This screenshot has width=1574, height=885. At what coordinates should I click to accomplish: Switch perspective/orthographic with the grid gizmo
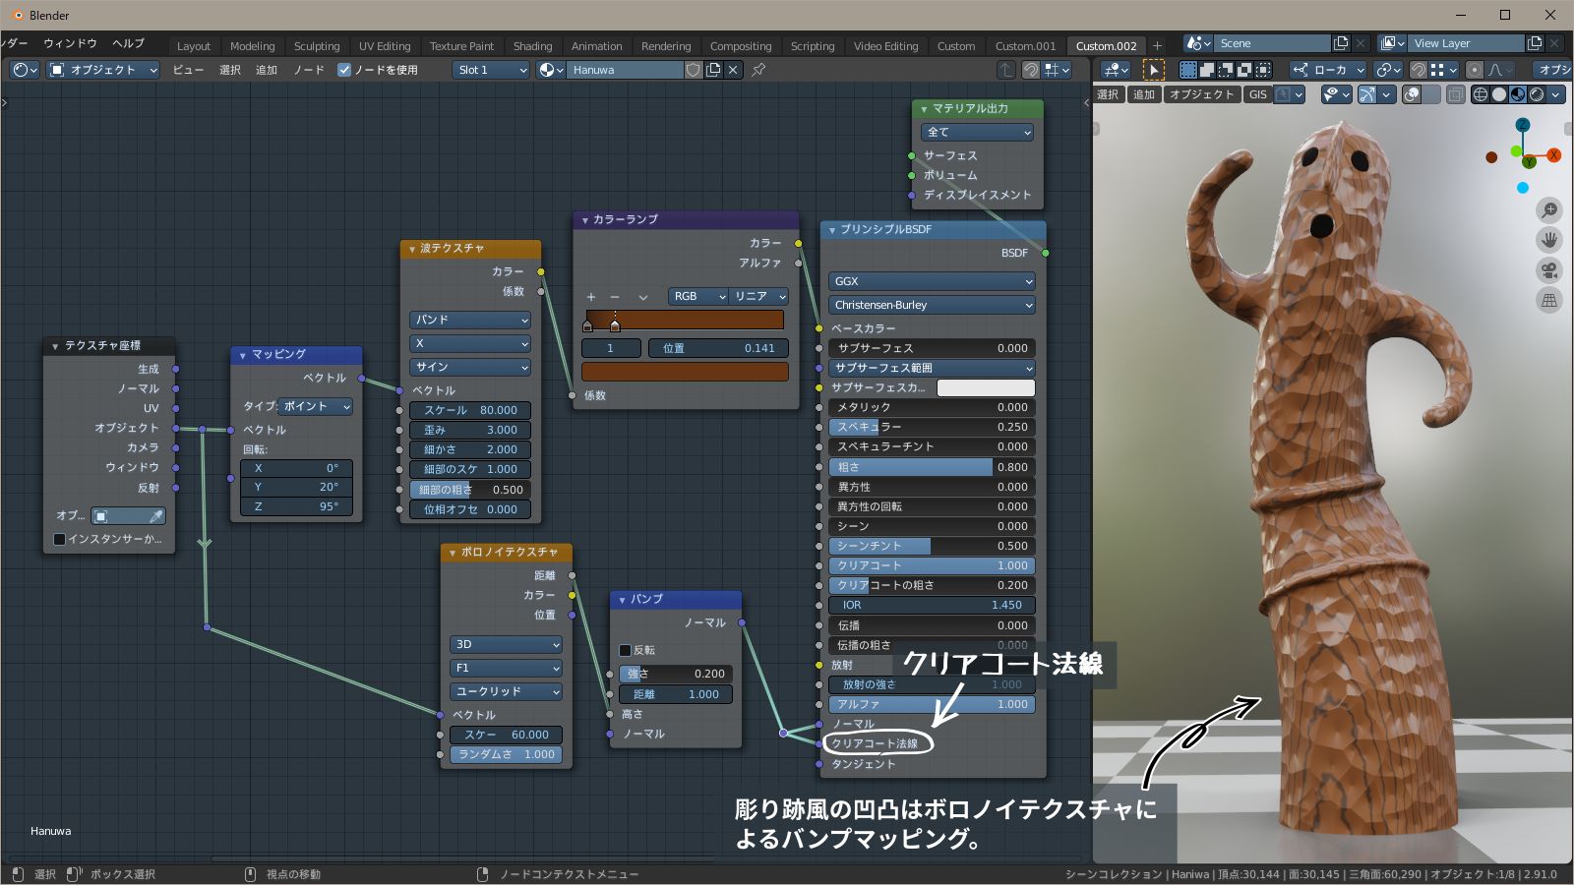pyautogui.click(x=1549, y=301)
